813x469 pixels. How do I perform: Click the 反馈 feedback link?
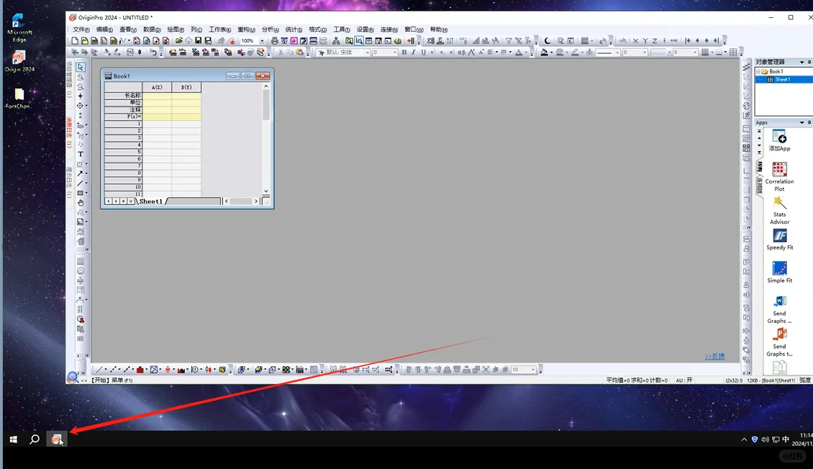(x=714, y=357)
